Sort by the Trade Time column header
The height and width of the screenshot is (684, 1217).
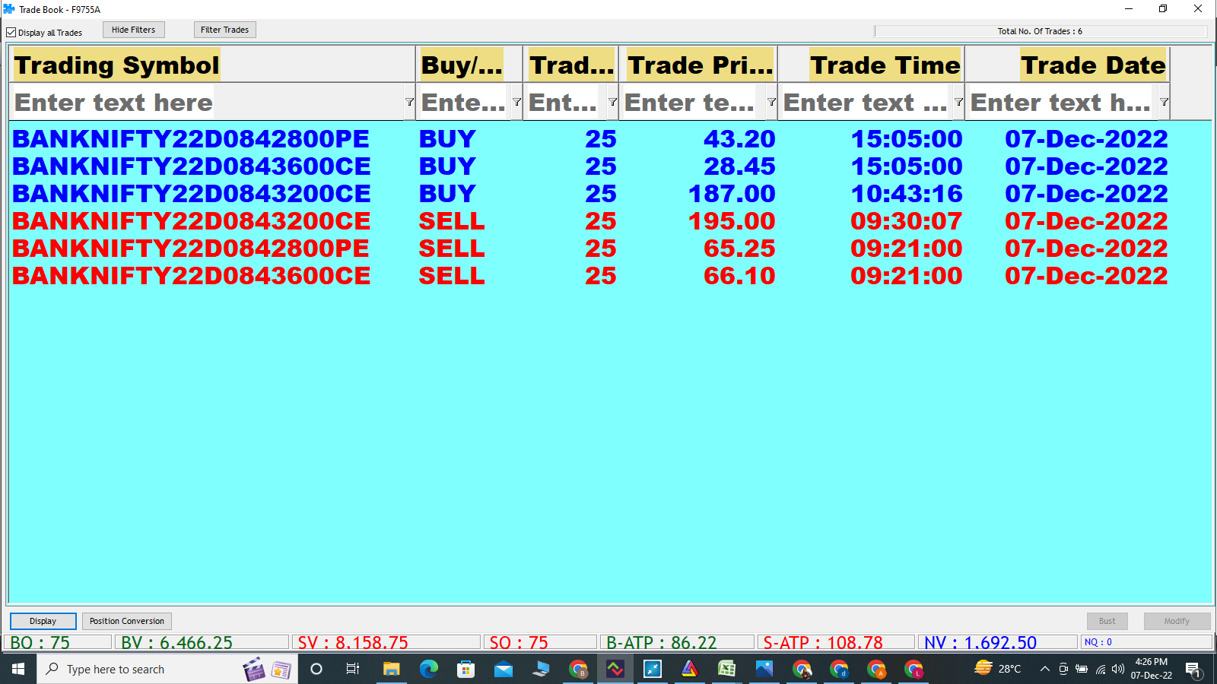(885, 65)
